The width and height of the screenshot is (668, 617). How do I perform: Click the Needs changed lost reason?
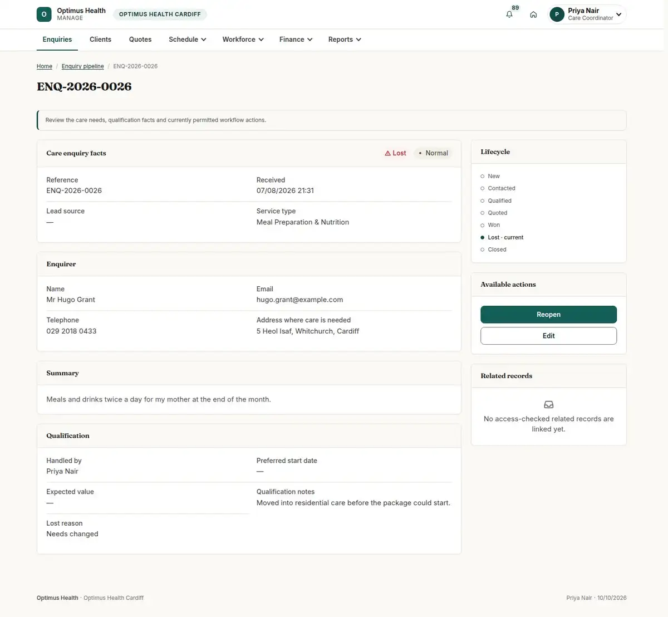tap(72, 534)
